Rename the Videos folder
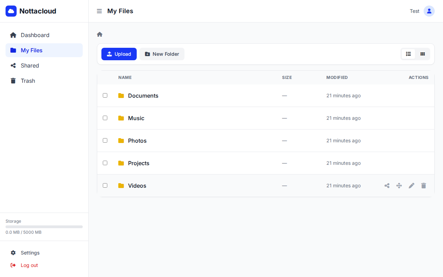The image size is (443, 277). [412, 186]
